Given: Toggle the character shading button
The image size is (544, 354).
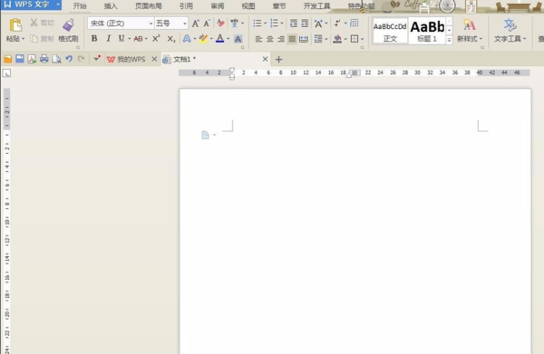Looking at the screenshot, I should [238, 39].
